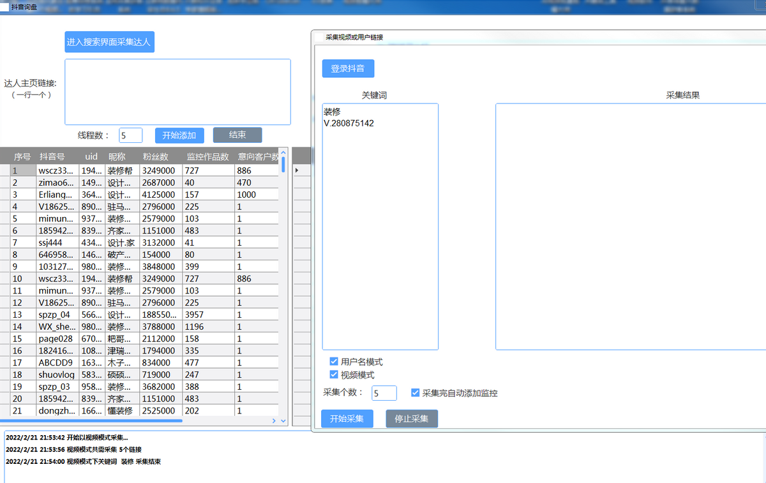Click the 登录抖音 login button
The height and width of the screenshot is (483, 766).
click(x=348, y=68)
